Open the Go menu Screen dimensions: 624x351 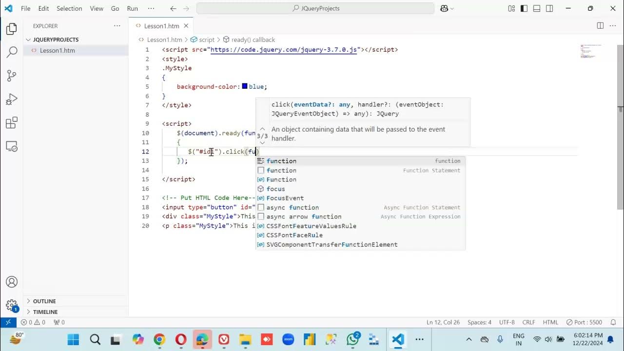(x=115, y=8)
